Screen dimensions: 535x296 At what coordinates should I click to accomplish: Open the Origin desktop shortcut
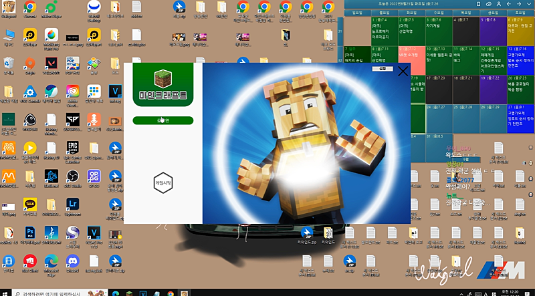point(29,63)
